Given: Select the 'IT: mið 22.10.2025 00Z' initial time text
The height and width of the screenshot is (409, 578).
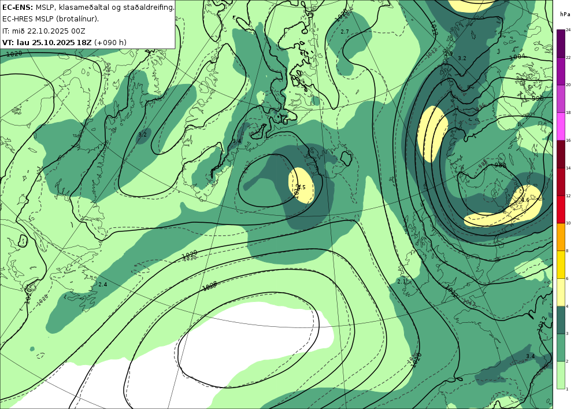Looking at the screenshot, I should click(43, 31).
